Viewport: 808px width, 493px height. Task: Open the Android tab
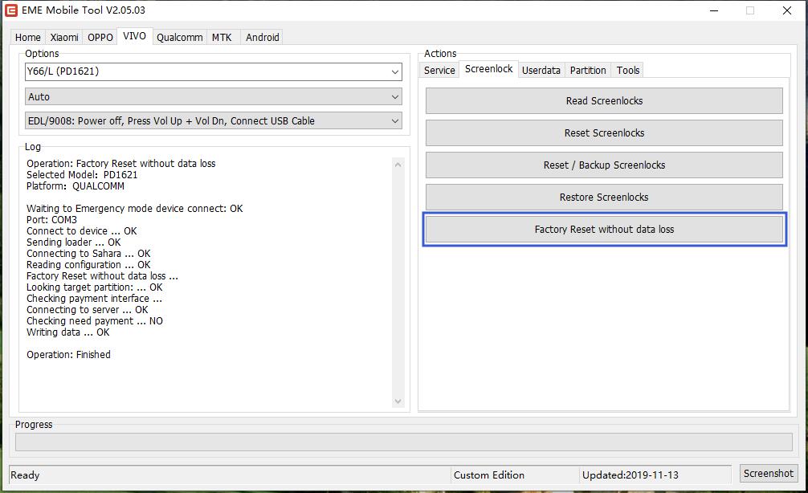[x=263, y=38]
